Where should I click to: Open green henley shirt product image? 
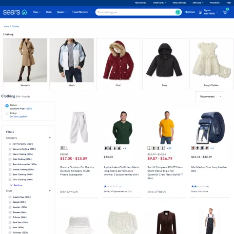coord(123,128)
